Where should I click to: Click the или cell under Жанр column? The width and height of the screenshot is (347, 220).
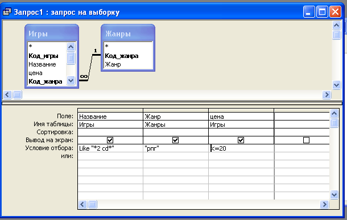coord(176,156)
